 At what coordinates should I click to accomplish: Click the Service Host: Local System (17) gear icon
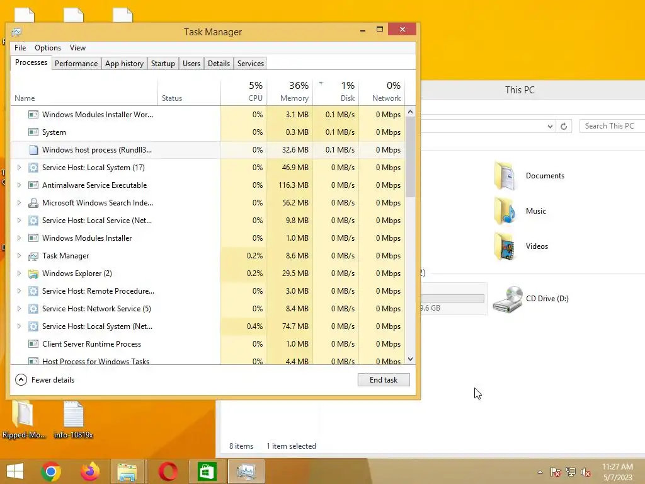coord(33,168)
